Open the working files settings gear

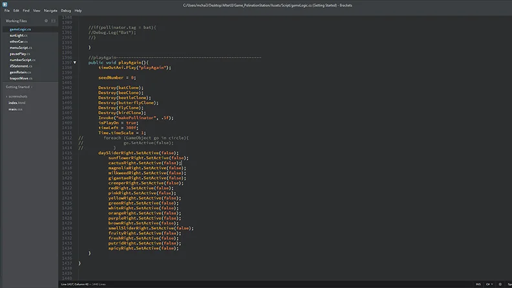[46, 21]
